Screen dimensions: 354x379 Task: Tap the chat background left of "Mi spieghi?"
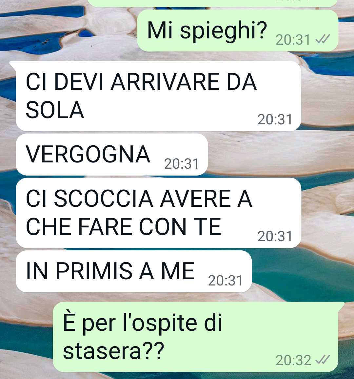[x=68, y=31]
